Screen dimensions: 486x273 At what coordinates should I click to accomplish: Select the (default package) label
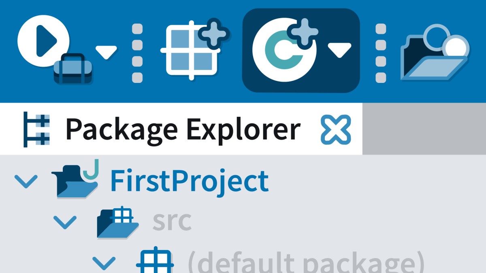306,262
